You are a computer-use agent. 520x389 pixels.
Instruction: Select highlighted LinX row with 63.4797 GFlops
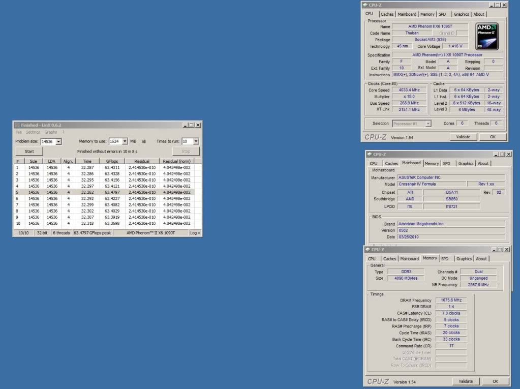(x=104, y=192)
